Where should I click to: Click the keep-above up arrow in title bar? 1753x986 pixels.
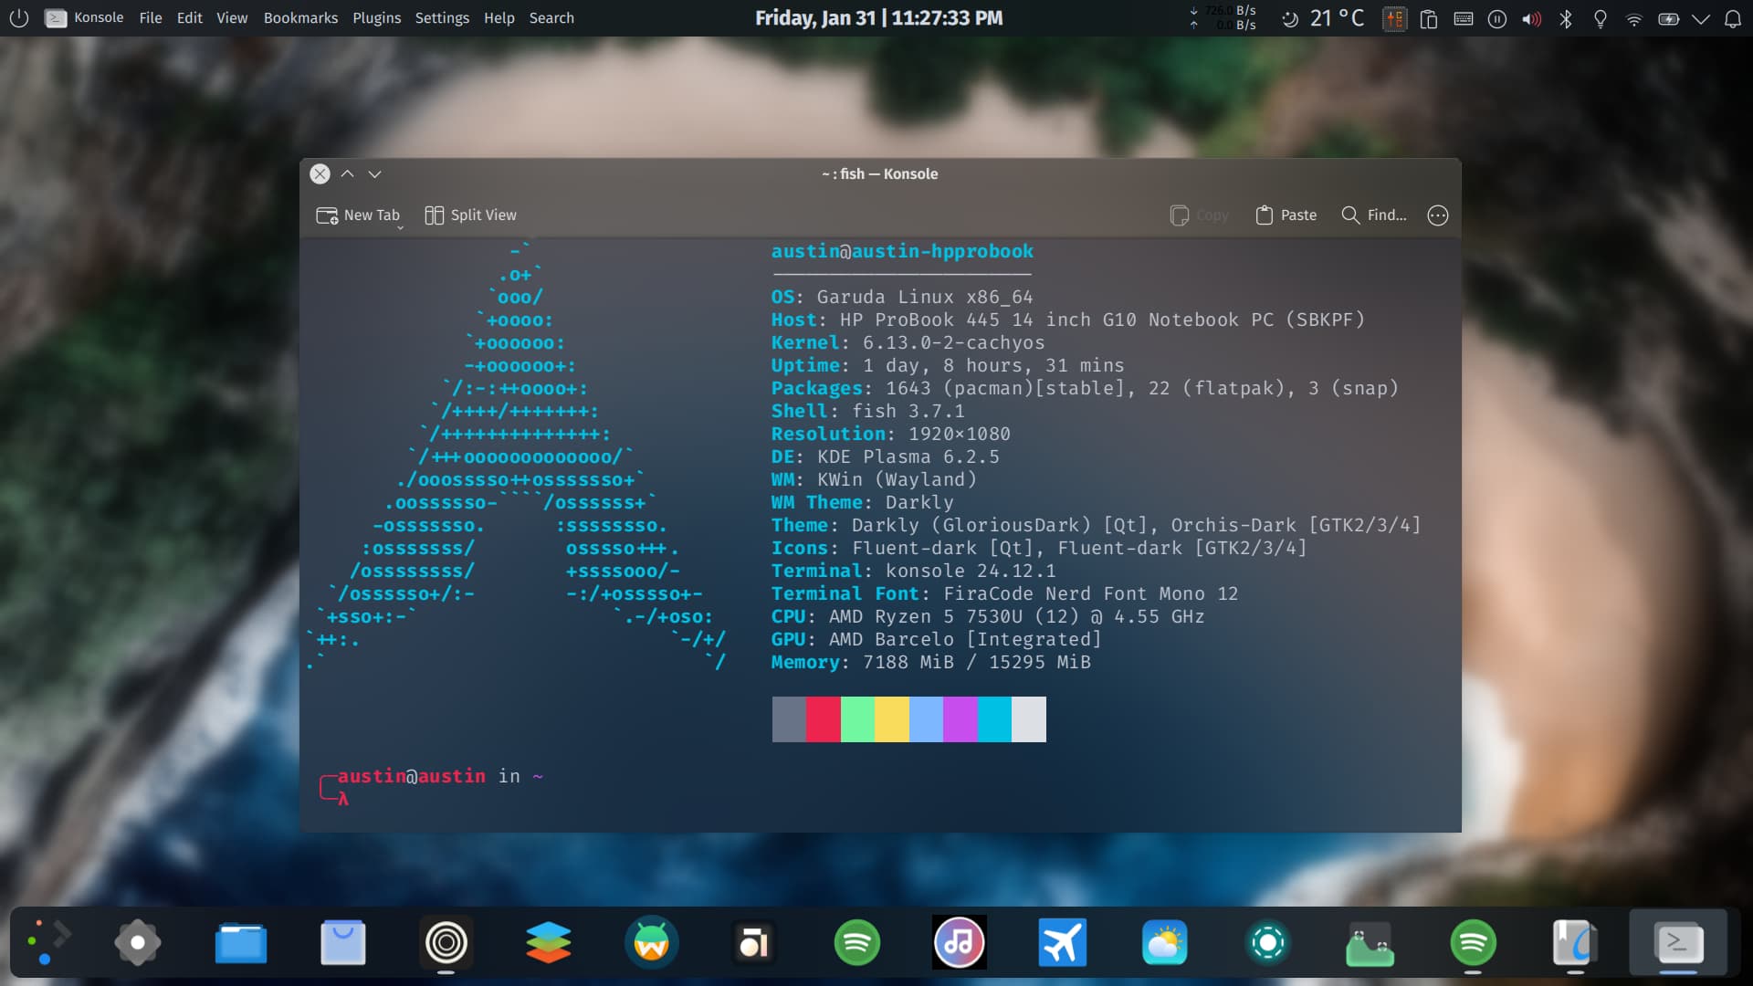348,173
